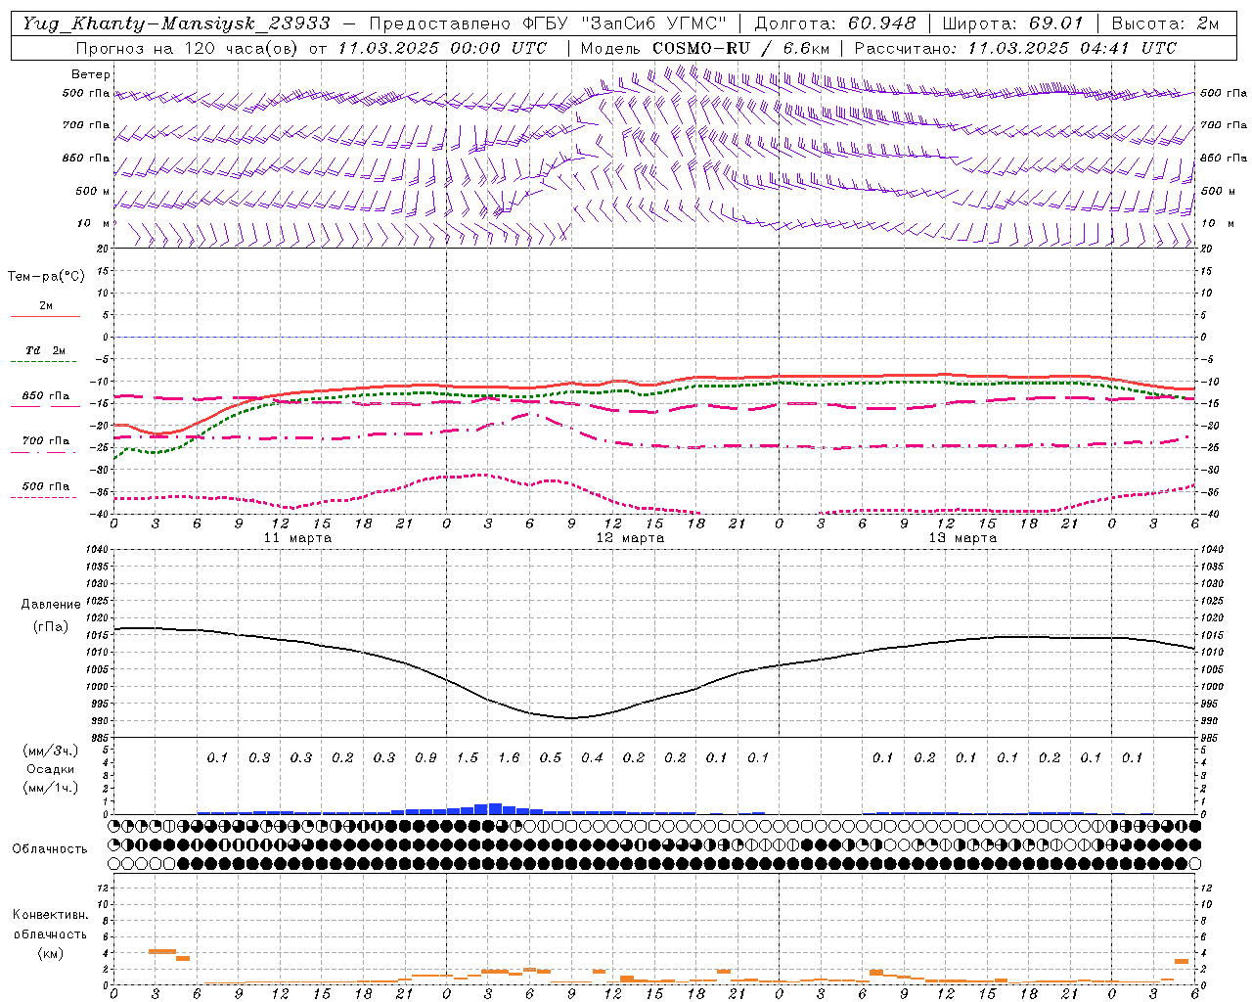The height and width of the screenshot is (1002, 1252).
Task: Click the minimum point of the pressure curve
Action: 571,718
